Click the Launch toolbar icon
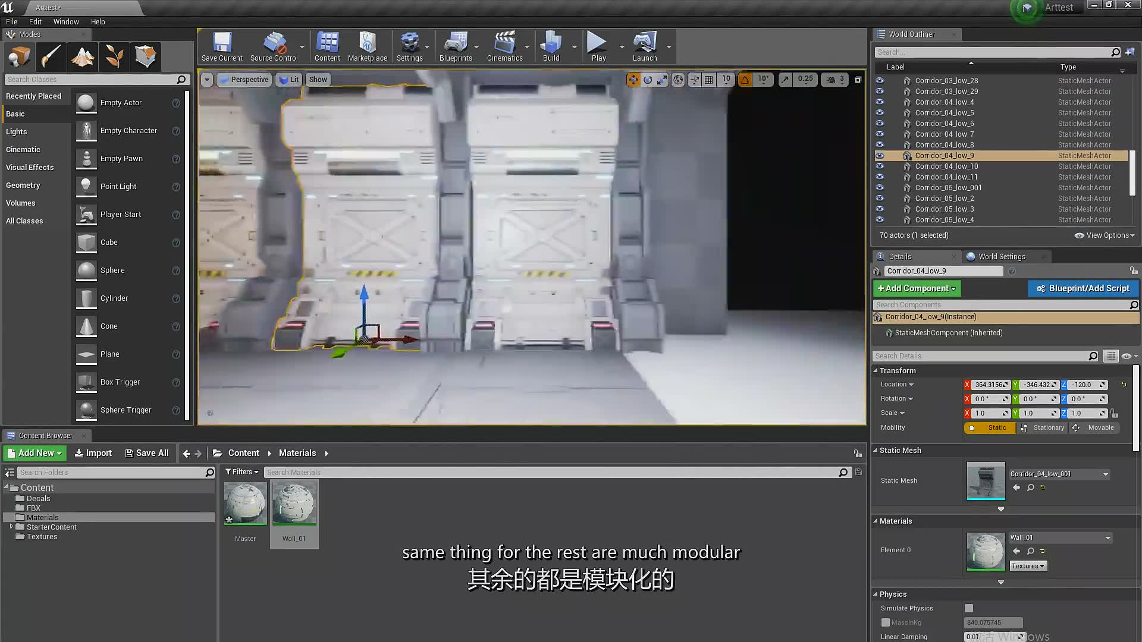This screenshot has width=1142, height=642. click(645, 46)
